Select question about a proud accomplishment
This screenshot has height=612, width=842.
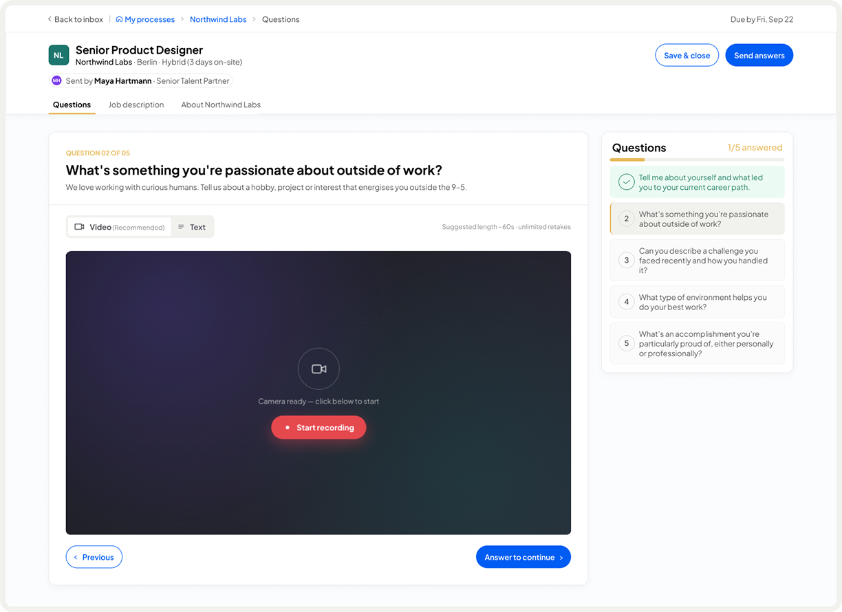(697, 343)
